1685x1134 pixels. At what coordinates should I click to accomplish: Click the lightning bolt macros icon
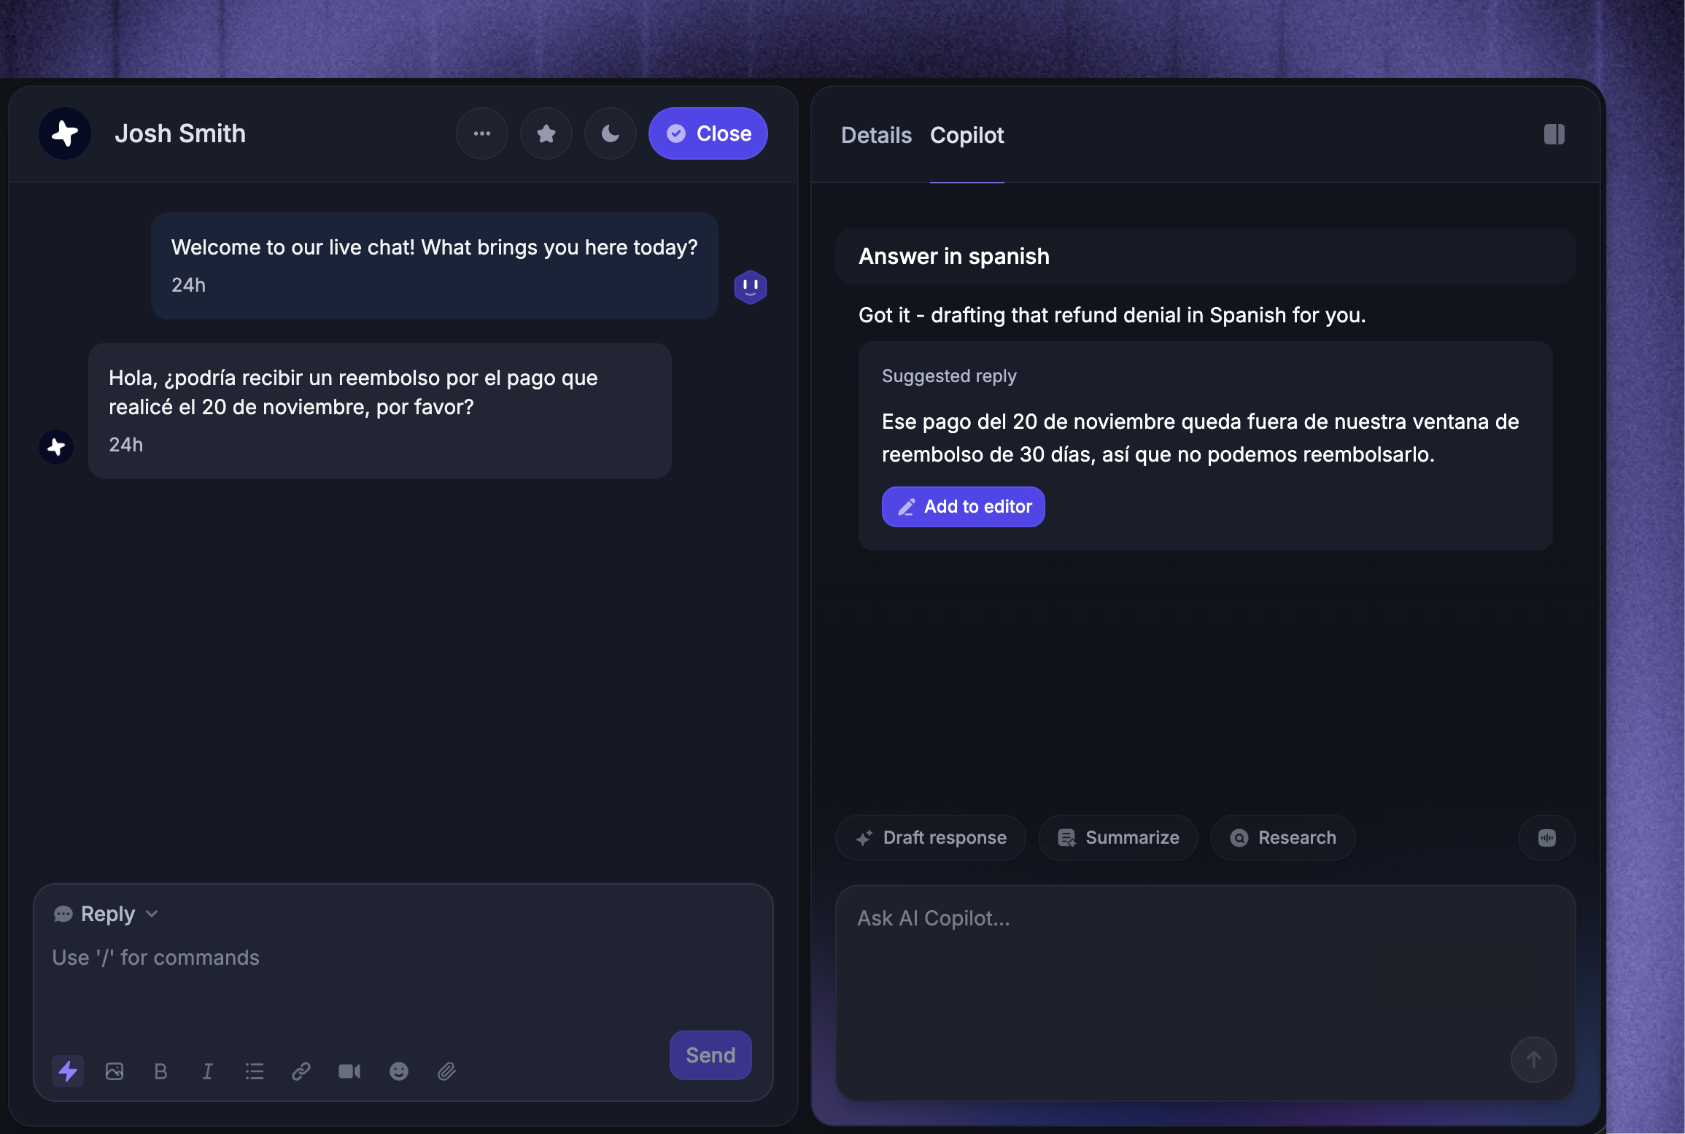[68, 1071]
